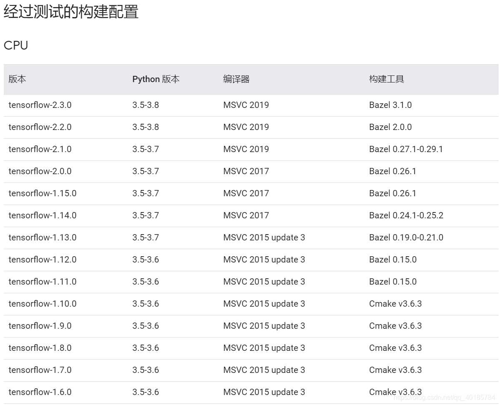Select the CPU section heading
Screen dimensions: 499x405
pos(15,45)
